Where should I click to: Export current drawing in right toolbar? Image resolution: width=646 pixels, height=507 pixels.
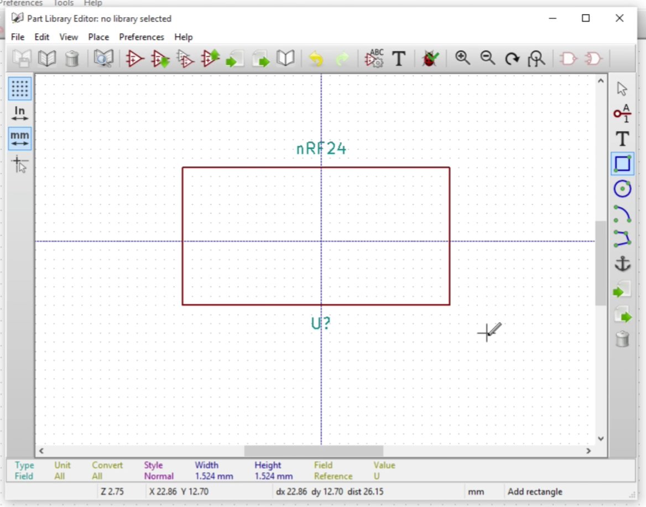[x=622, y=315]
